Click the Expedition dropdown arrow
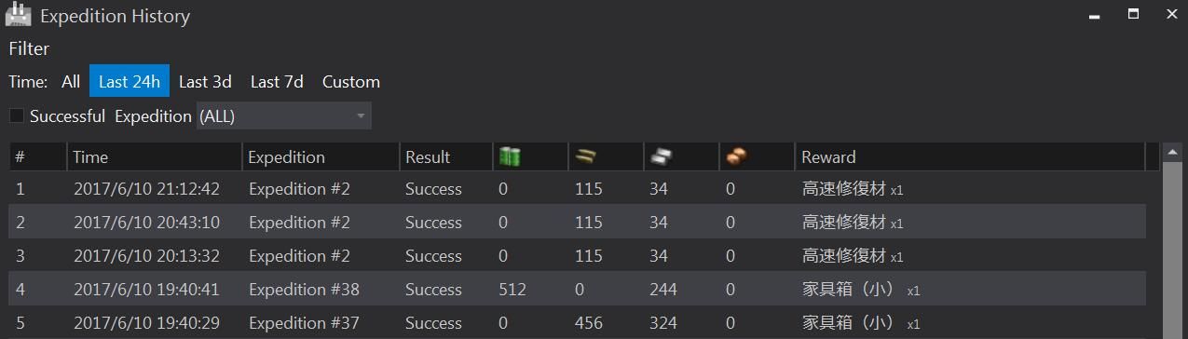 (361, 116)
